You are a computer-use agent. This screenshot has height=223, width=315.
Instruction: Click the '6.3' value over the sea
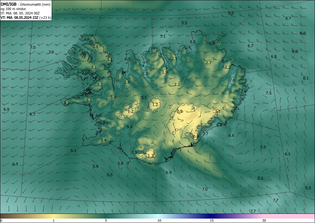click(15, 164)
